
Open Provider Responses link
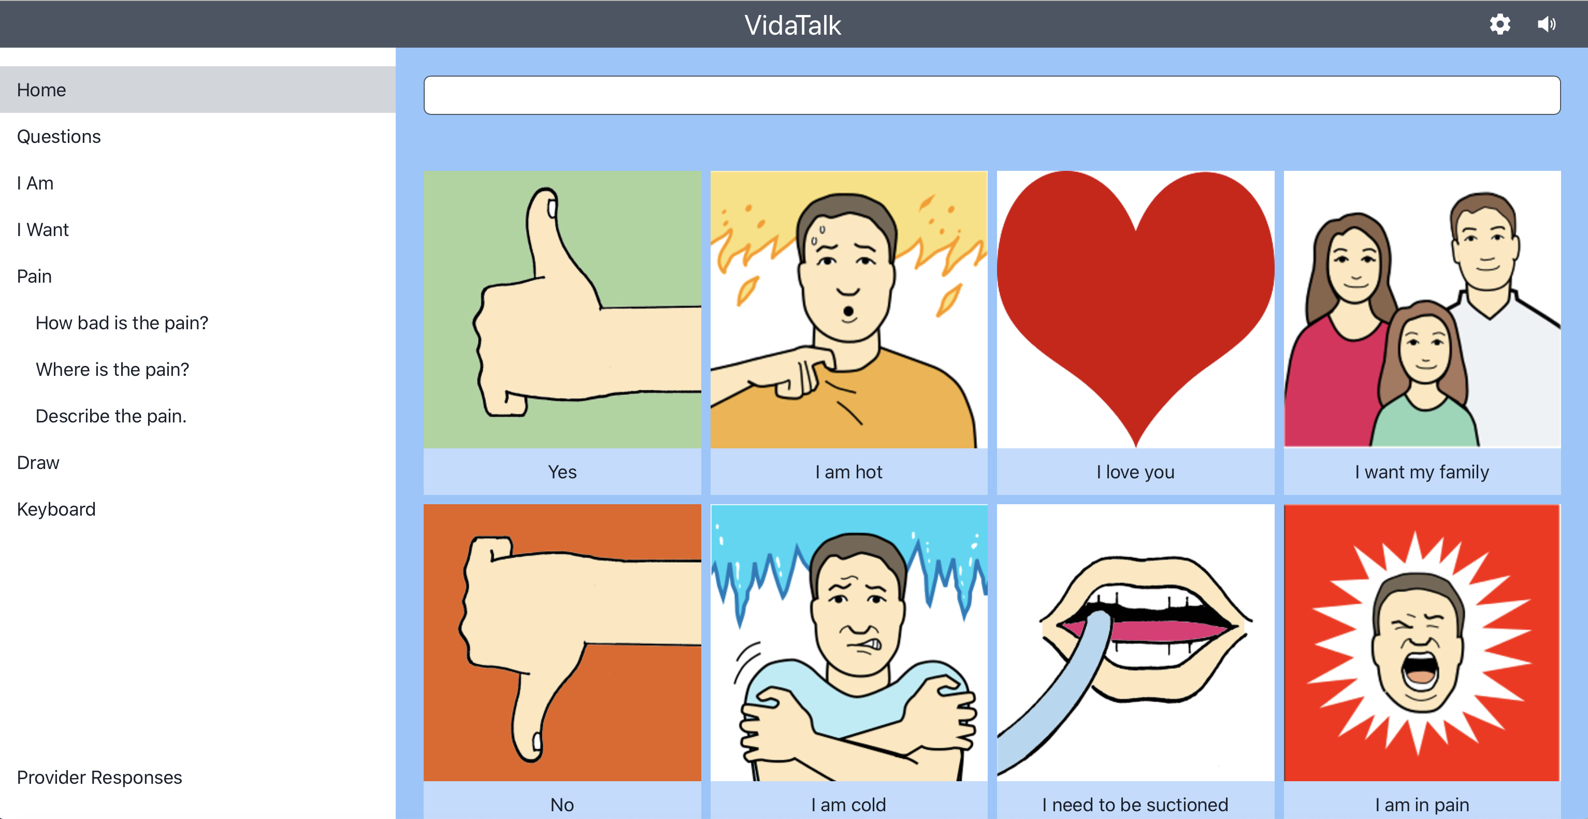point(99,778)
